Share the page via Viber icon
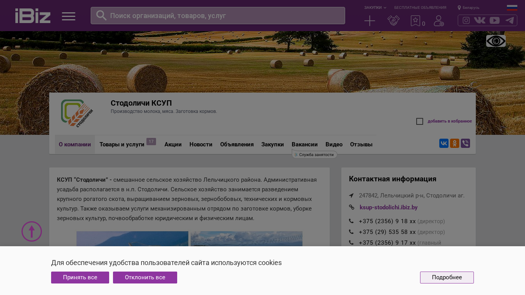This screenshot has width=525, height=295. pos(465,143)
